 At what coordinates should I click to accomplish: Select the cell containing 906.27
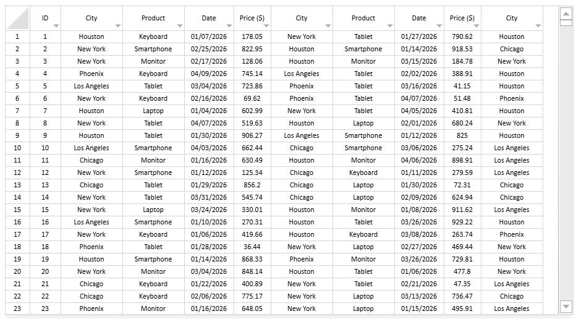[252, 135]
